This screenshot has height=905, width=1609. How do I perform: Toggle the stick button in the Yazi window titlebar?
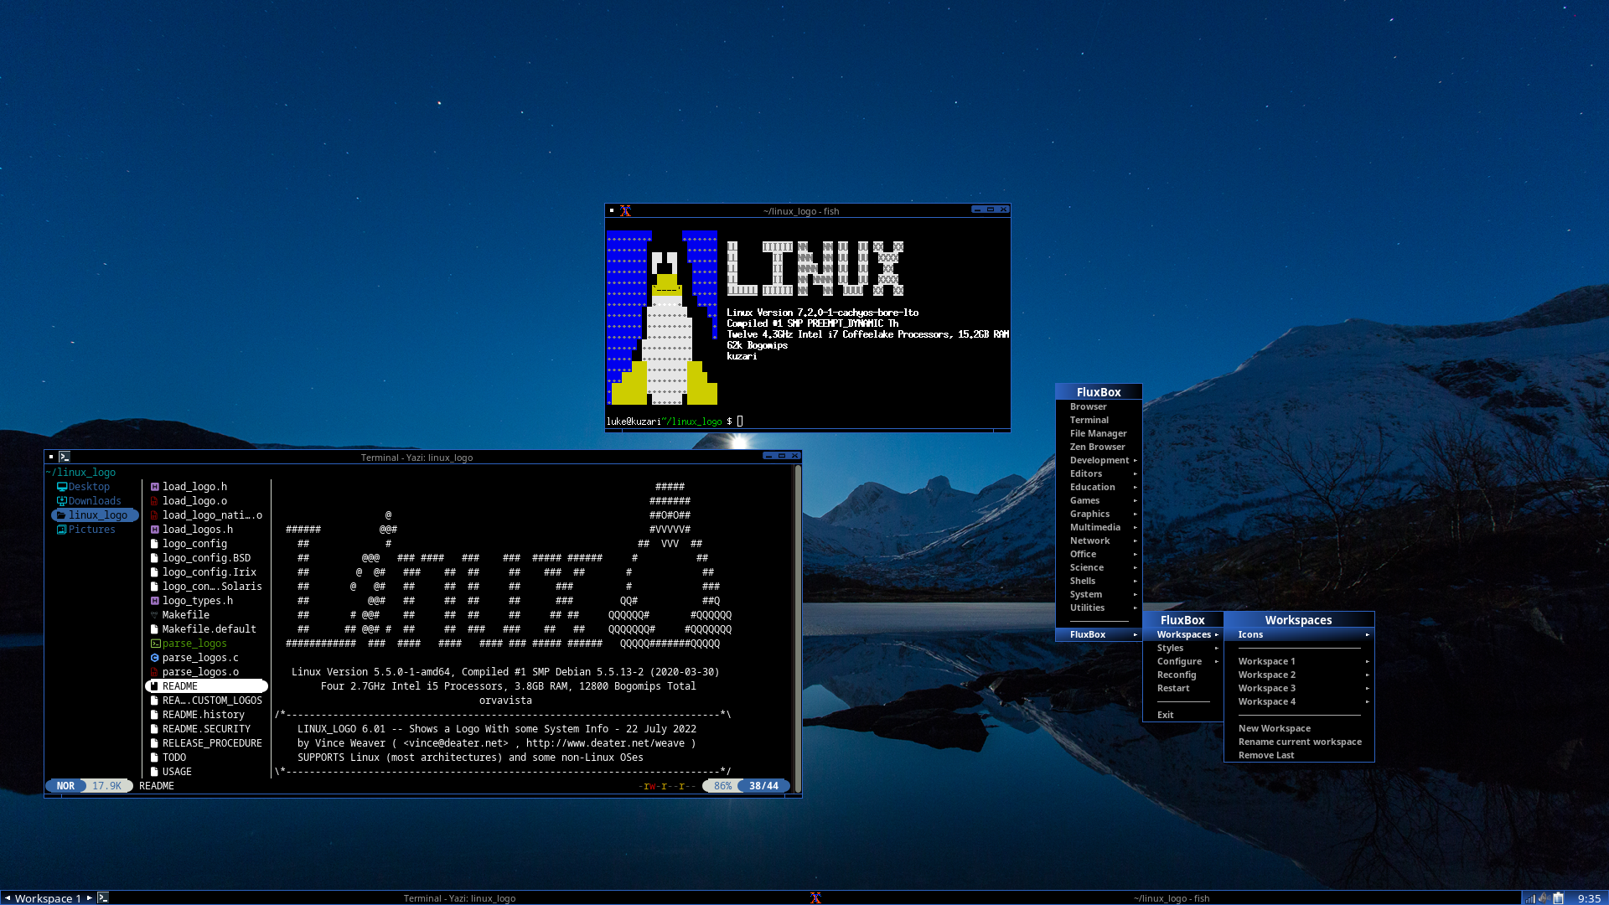pyautogui.click(x=51, y=458)
